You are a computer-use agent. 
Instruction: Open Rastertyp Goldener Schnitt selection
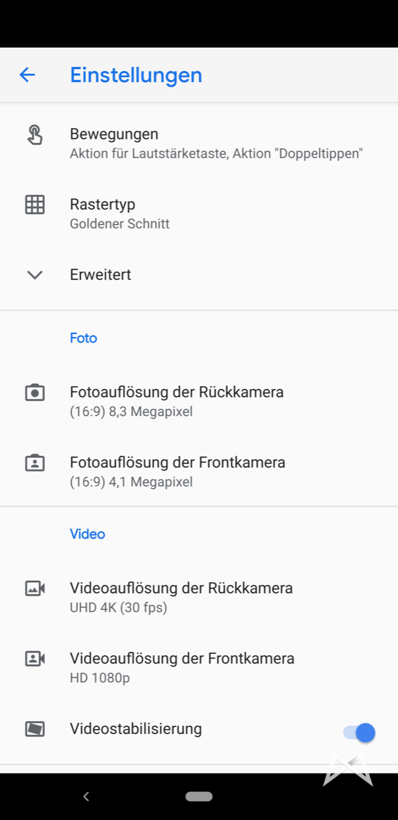199,213
